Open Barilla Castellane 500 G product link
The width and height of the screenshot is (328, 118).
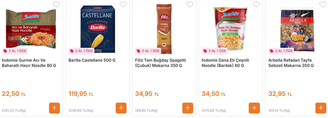[x=92, y=60]
